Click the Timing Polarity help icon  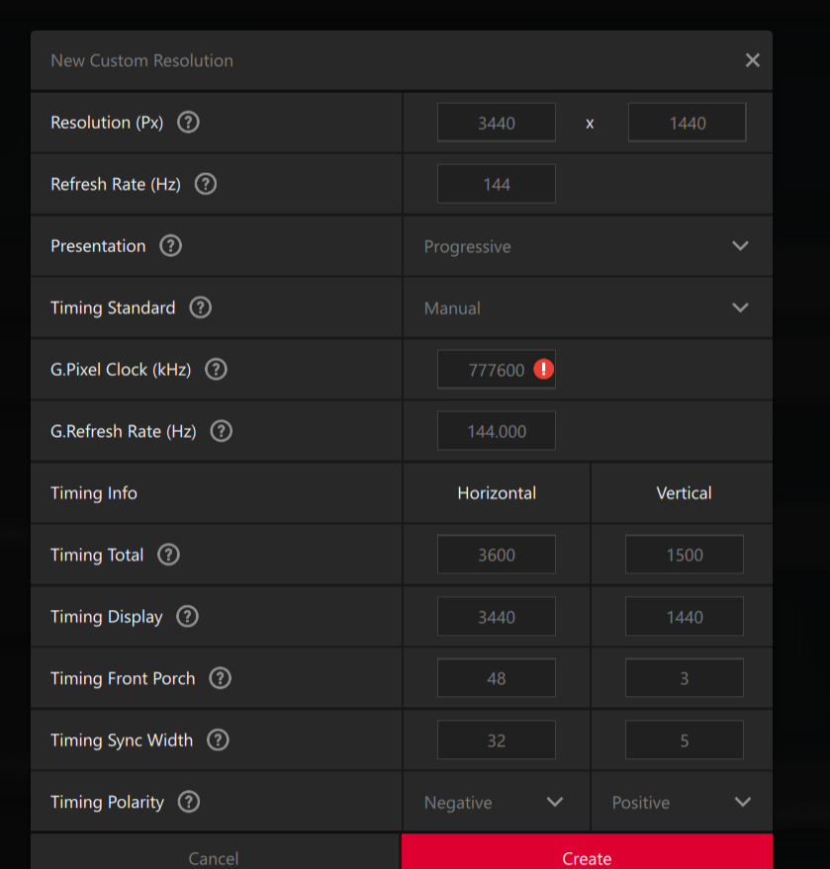coord(189,802)
